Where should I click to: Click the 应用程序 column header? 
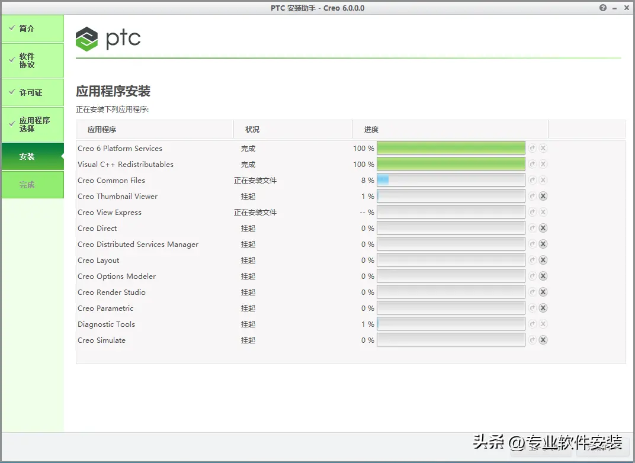point(155,130)
